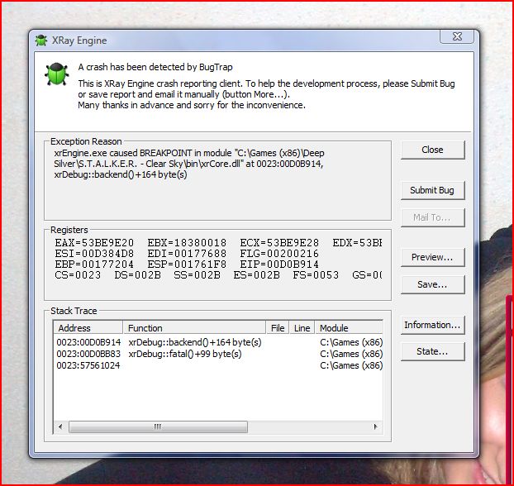Viewport: 514px width, 486px height.
Task: Click the Module cell in the xrDebug::fatal row
Action: (351, 354)
